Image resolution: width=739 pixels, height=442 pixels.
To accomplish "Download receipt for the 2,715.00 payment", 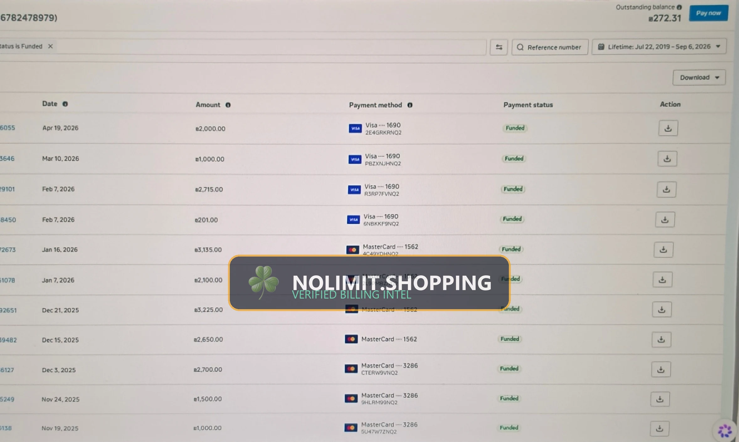I will coord(667,190).
